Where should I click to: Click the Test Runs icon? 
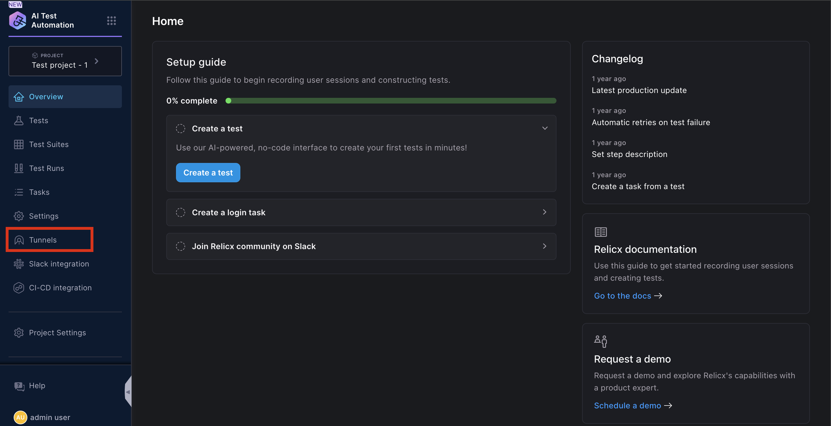[19, 168]
